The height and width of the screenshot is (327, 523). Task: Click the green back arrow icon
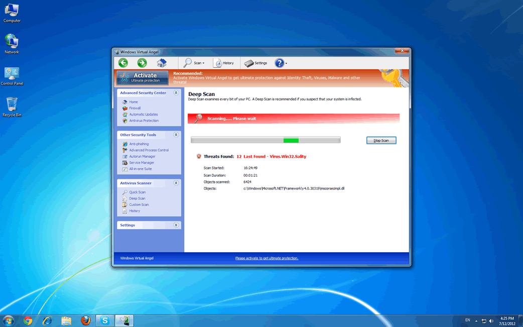coord(123,63)
